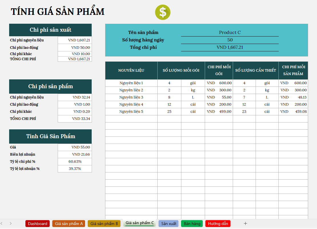Click the Nguyên liệu 5 cost 499.00 cell

tap(219, 112)
